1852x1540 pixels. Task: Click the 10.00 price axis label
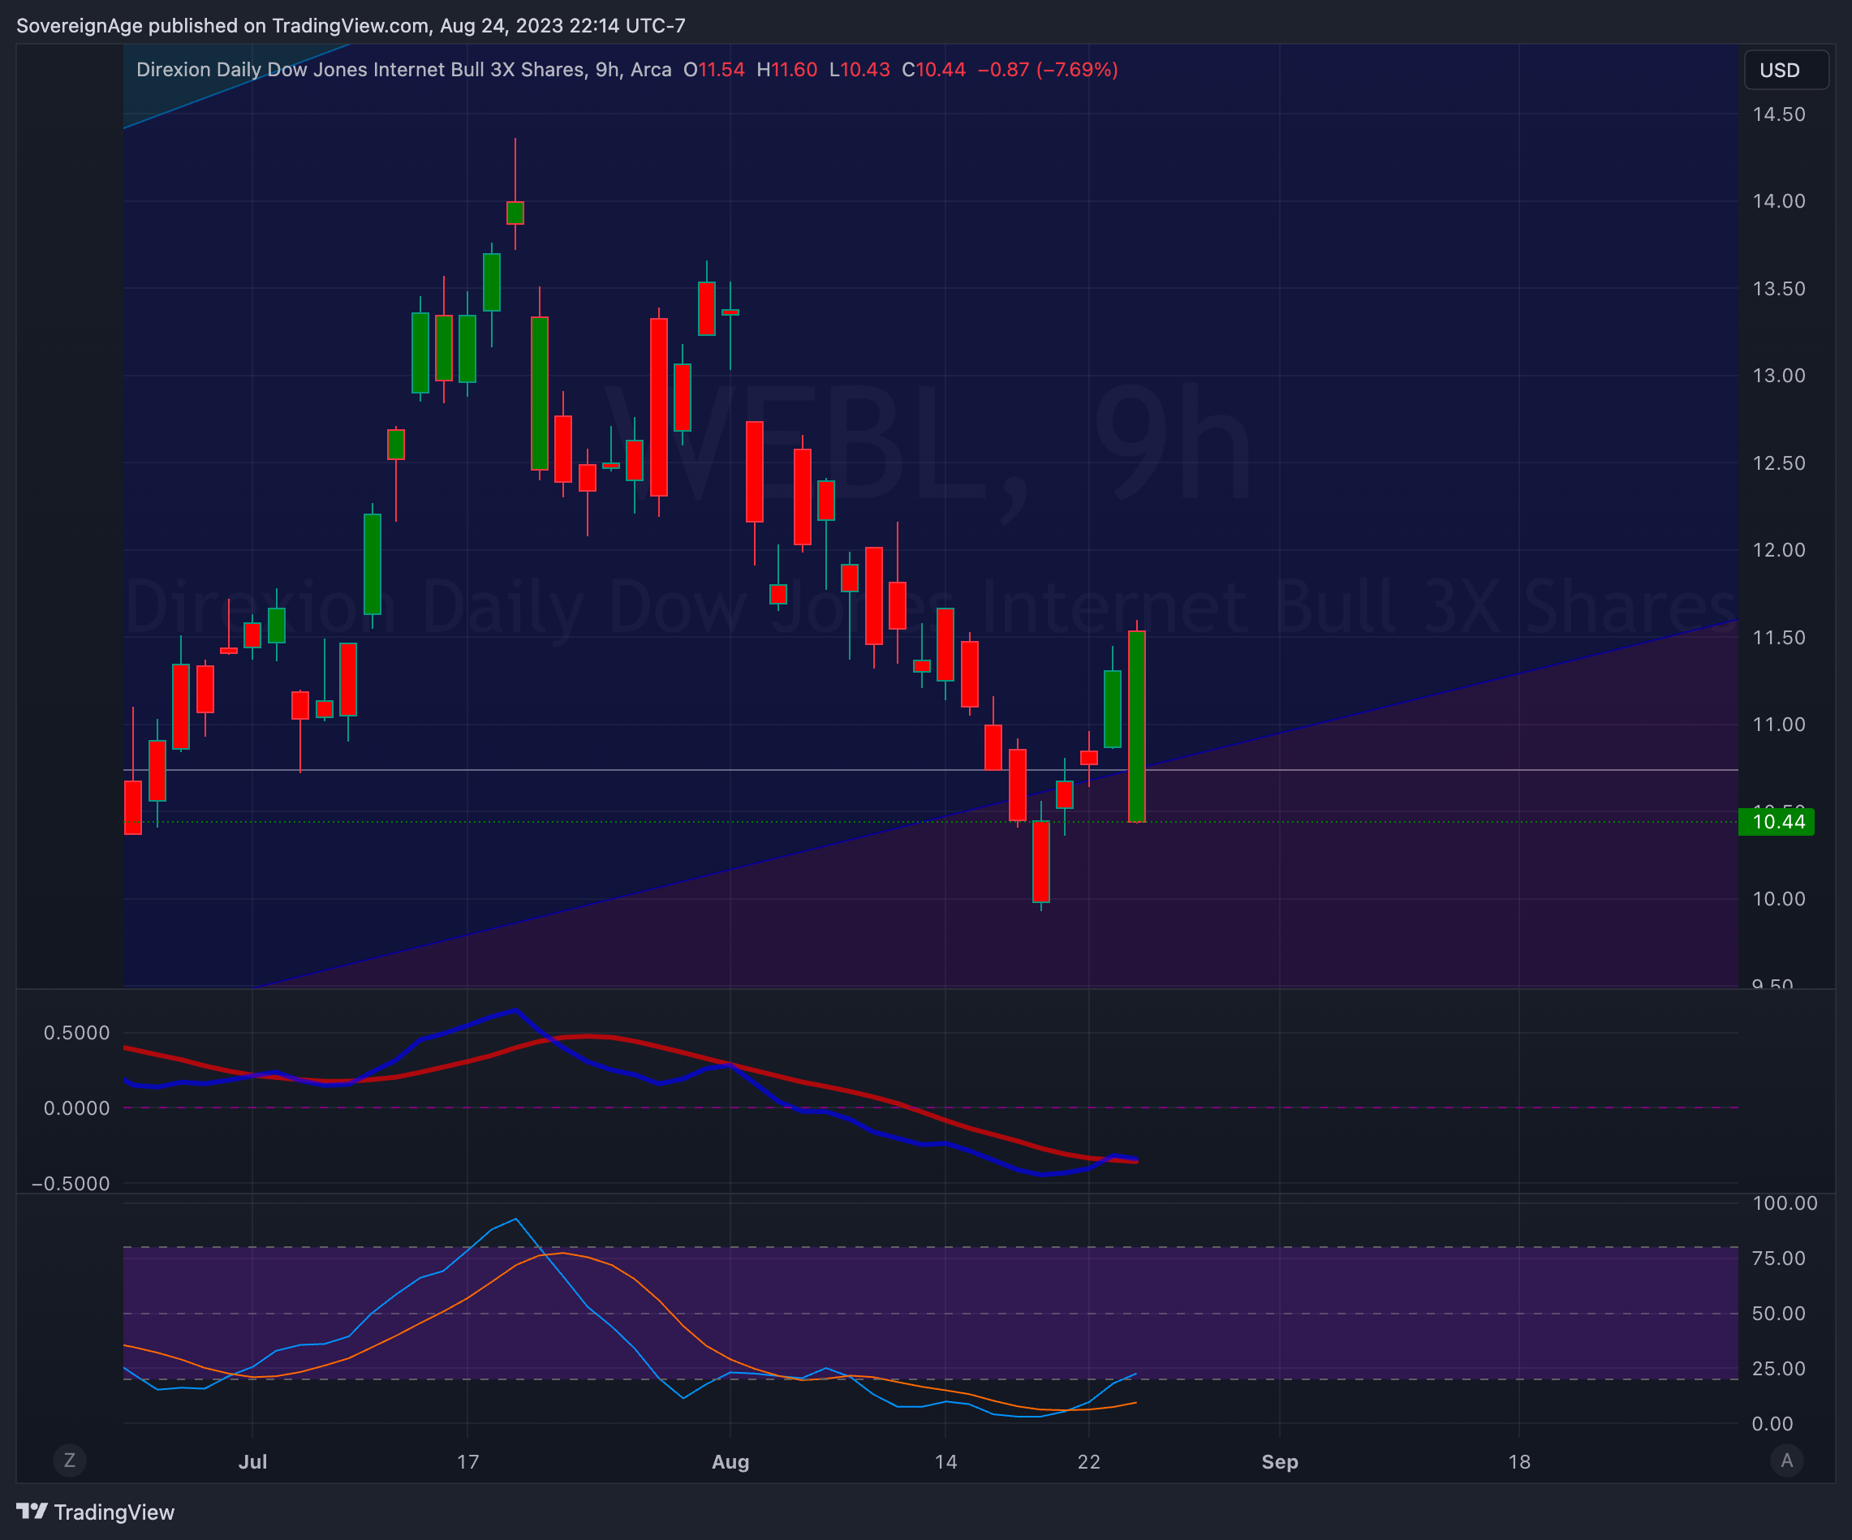pyautogui.click(x=1779, y=899)
